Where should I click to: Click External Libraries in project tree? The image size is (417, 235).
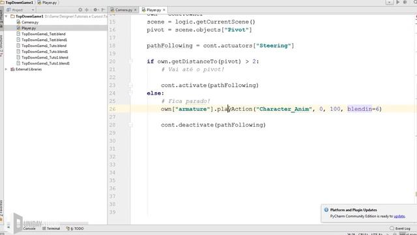point(29,69)
